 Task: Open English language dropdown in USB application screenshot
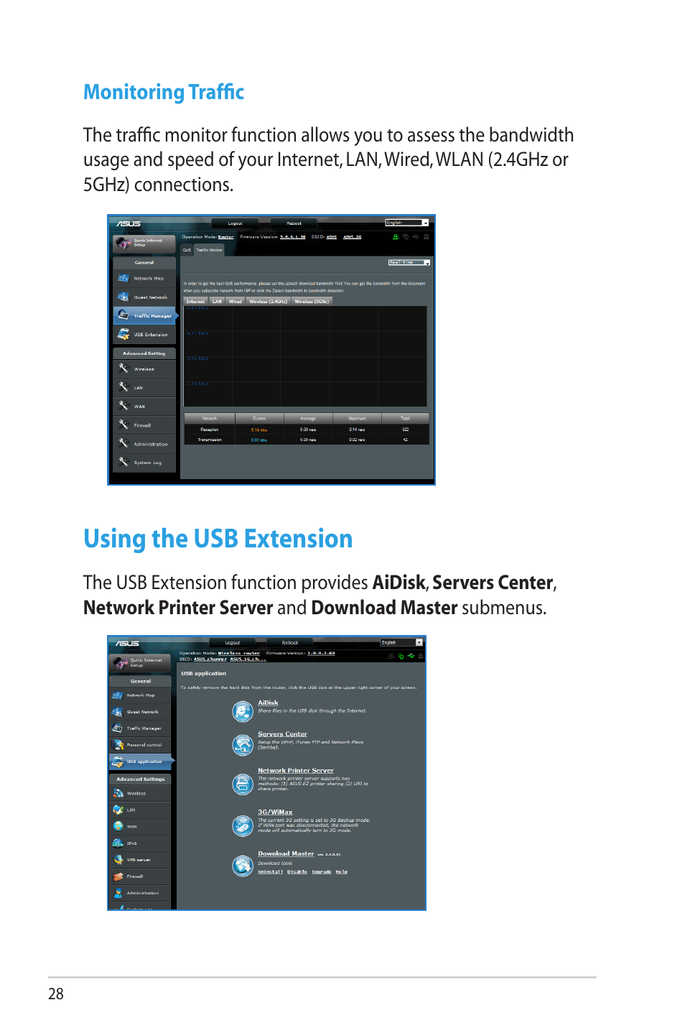402,642
